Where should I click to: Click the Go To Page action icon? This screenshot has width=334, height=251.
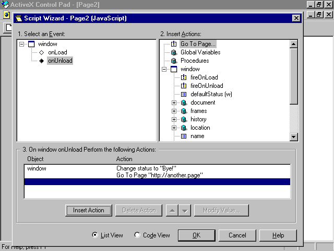(x=174, y=44)
